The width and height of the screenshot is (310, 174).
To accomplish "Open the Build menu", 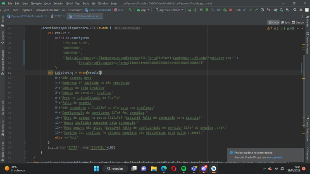I will 69,3.
